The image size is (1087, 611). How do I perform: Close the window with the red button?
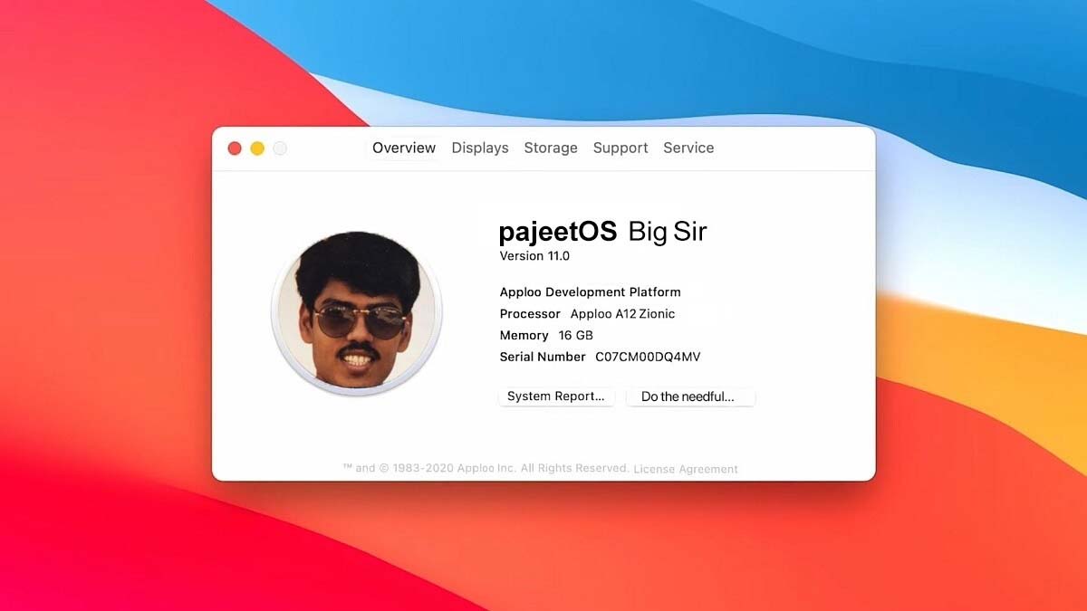point(235,148)
